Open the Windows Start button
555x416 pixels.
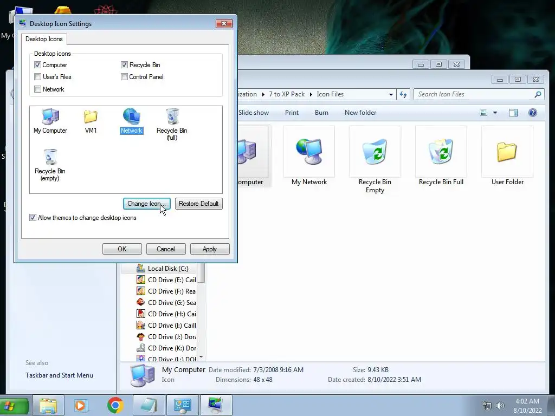tap(14, 406)
